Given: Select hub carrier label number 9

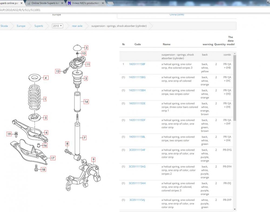Looking at the screenshot, I should click(x=93, y=160).
